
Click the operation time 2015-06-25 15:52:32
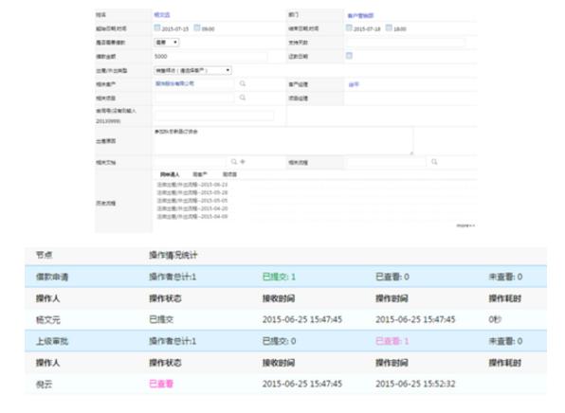pyautogui.click(x=415, y=384)
